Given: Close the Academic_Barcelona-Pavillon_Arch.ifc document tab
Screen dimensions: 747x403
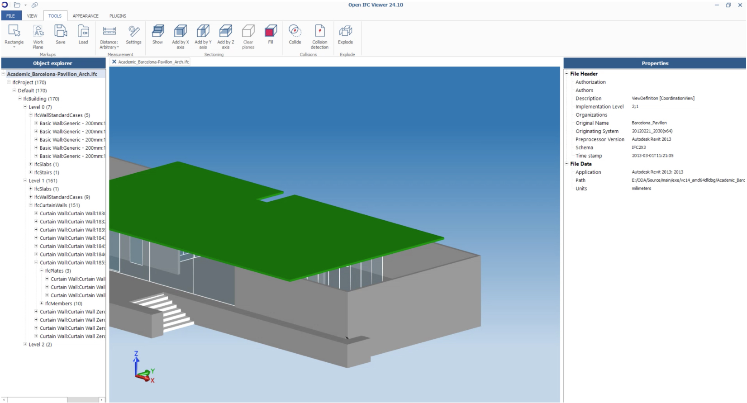Looking at the screenshot, I should pyautogui.click(x=114, y=62).
